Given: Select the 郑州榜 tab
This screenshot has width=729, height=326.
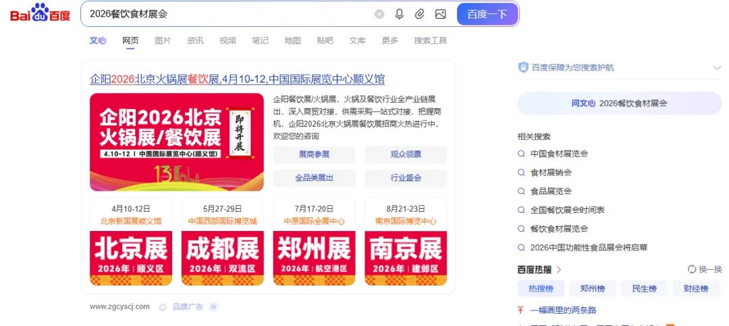Looking at the screenshot, I should tap(593, 288).
